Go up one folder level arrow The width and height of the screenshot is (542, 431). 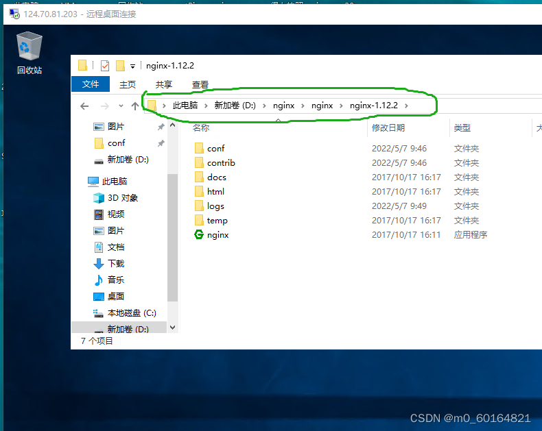(x=135, y=106)
